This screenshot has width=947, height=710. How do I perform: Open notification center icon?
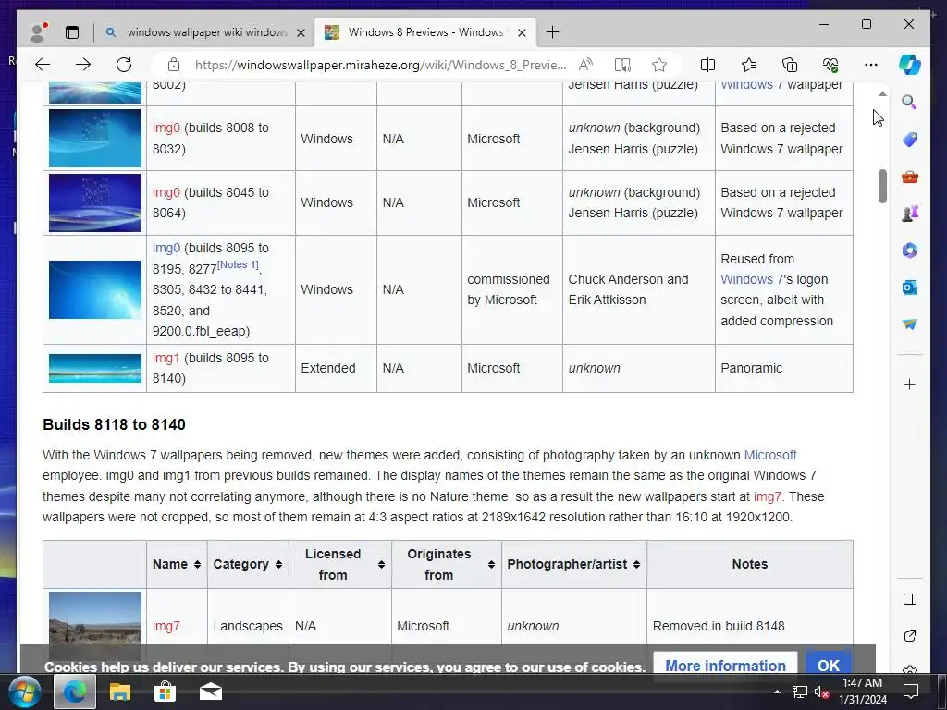click(x=911, y=692)
